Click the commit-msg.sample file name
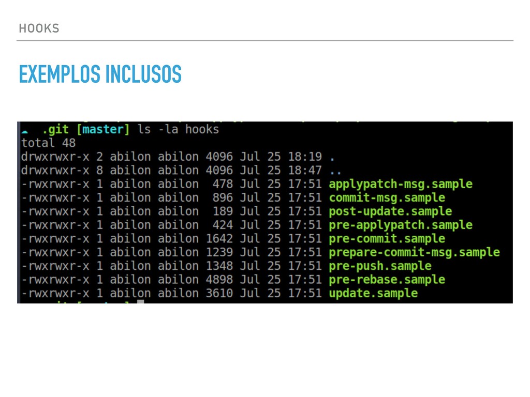Image resolution: width=530 pixels, height=397 pixels. coord(387,198)
